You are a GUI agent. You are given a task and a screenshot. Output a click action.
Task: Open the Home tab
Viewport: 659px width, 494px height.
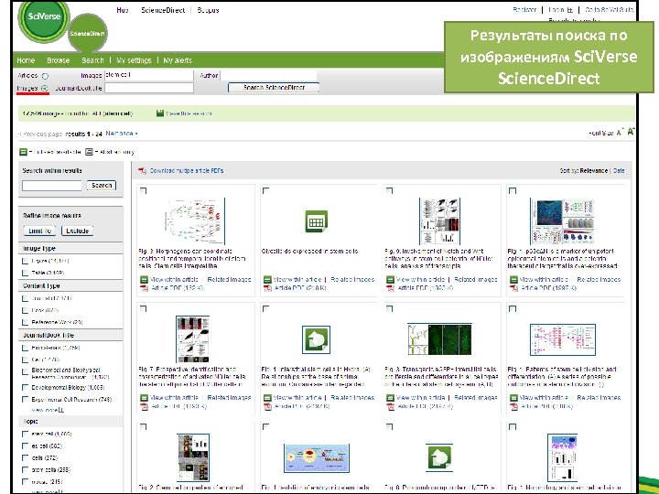[26, 60]
